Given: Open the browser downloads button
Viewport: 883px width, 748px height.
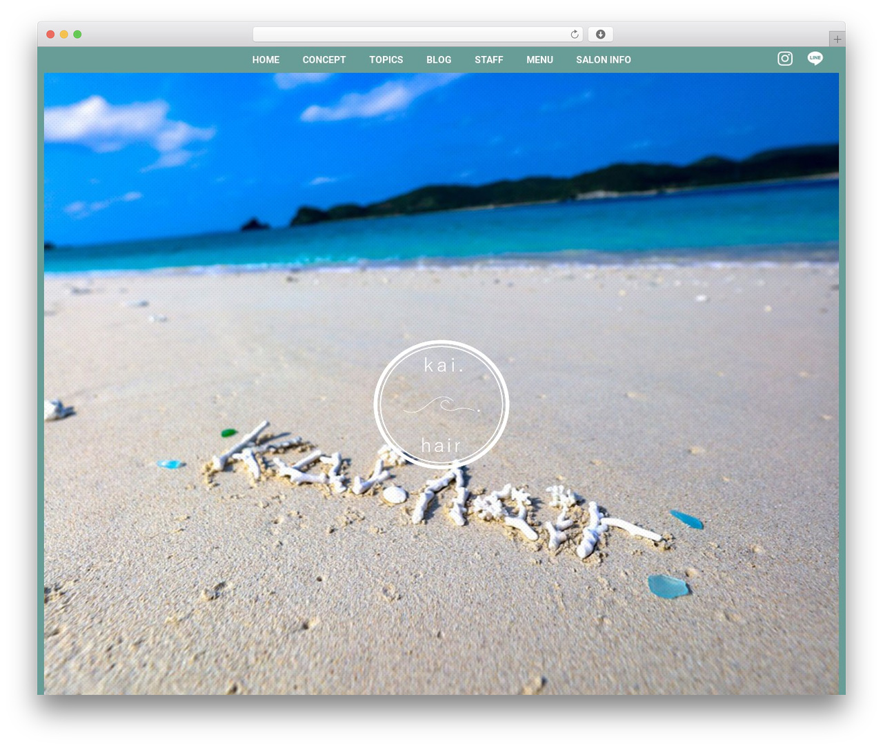Looking at the screenshot, I should [600, 35].
